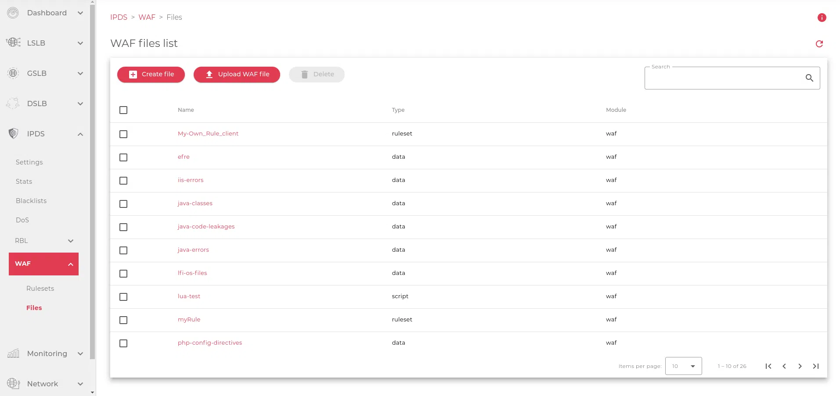Go to the next page arrow
840x396 pixels.
[x=800, y=366]
